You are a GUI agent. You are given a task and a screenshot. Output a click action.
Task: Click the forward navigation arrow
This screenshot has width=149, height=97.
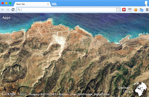tap(8, 10)
